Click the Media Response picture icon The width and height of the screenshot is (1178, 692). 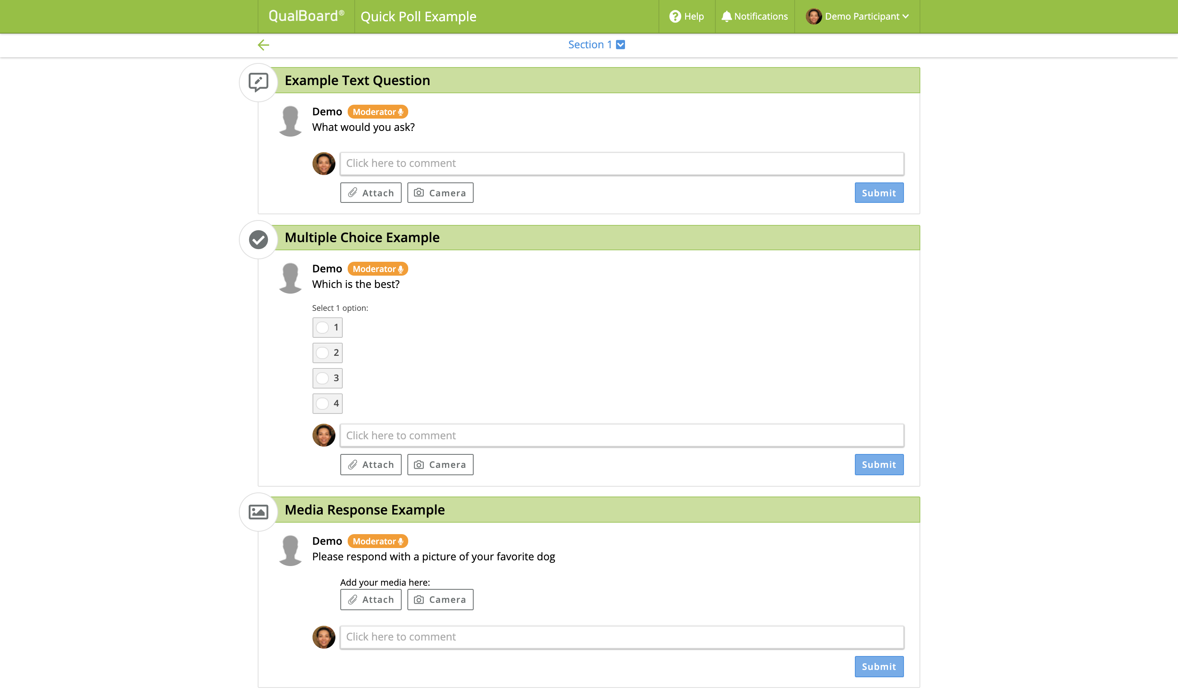(x=258, y=512)
